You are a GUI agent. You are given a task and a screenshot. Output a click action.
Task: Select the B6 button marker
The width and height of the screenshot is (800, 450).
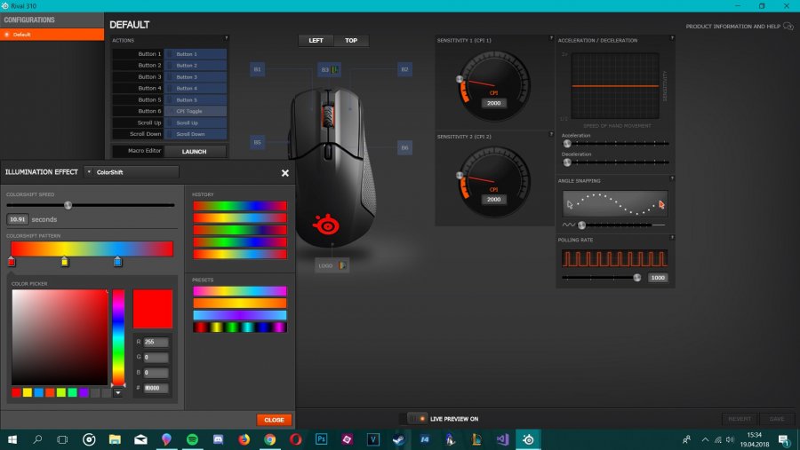coord(404,148)
